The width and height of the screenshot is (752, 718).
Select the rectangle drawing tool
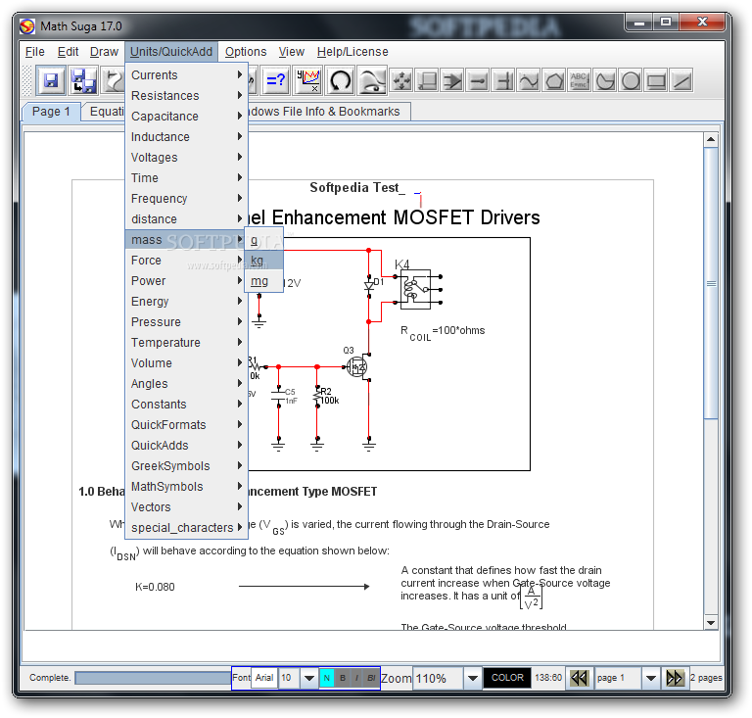[656, 81]
